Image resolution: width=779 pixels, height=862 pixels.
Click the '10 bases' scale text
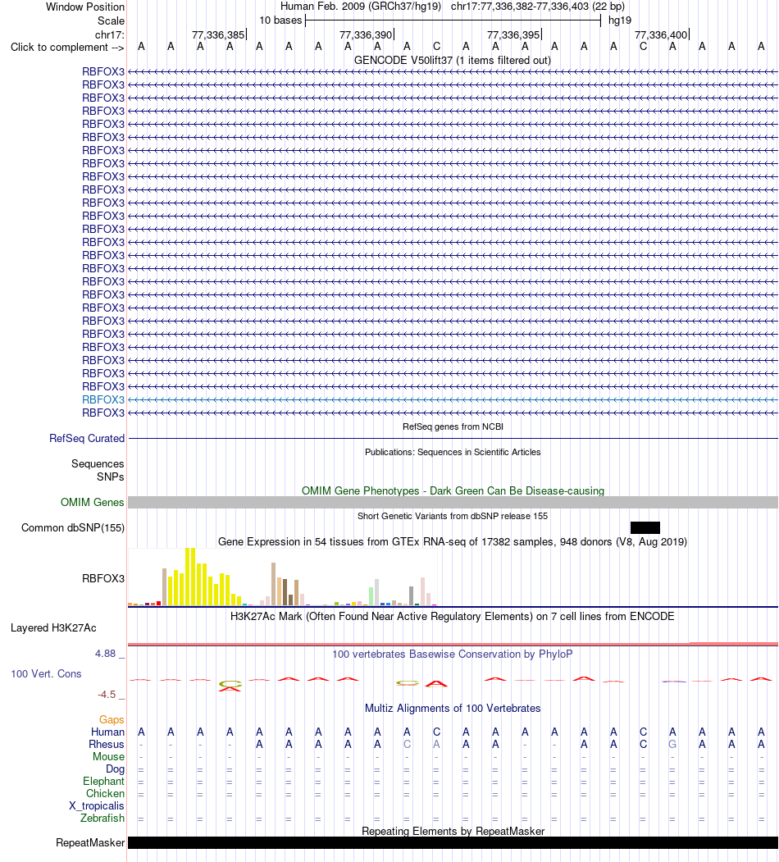[280, 21]
